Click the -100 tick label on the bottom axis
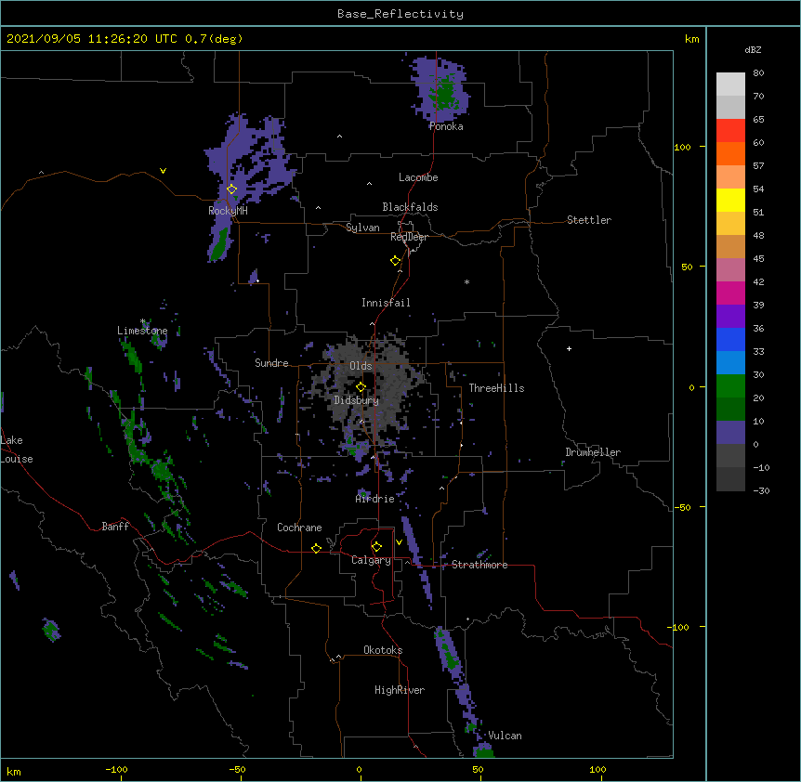The image size is (801, 782). (116, 769)
